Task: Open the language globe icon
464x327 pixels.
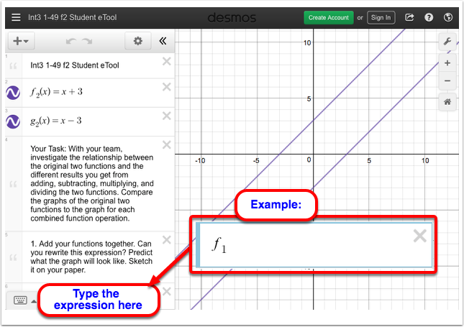Action: click(448, 17)
